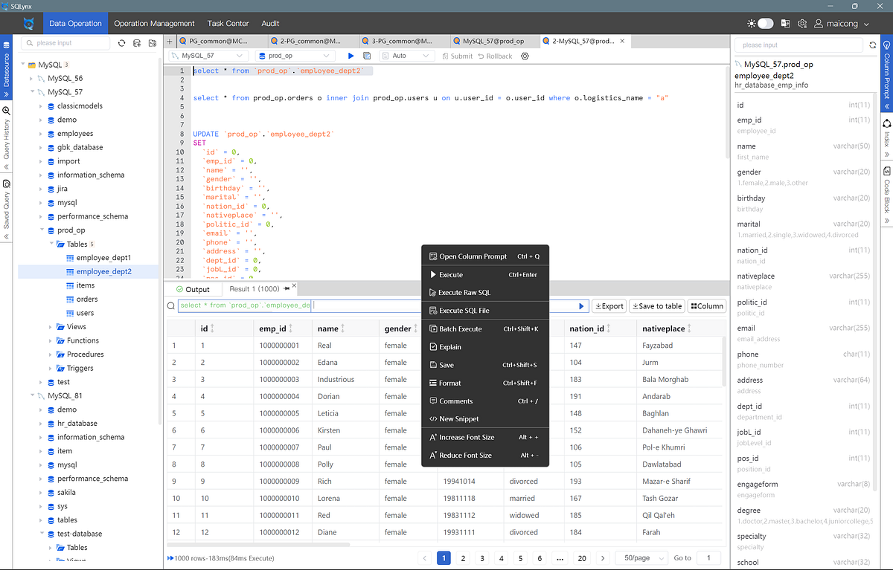
Task: Click Save to table button
Action: (656, 305)
